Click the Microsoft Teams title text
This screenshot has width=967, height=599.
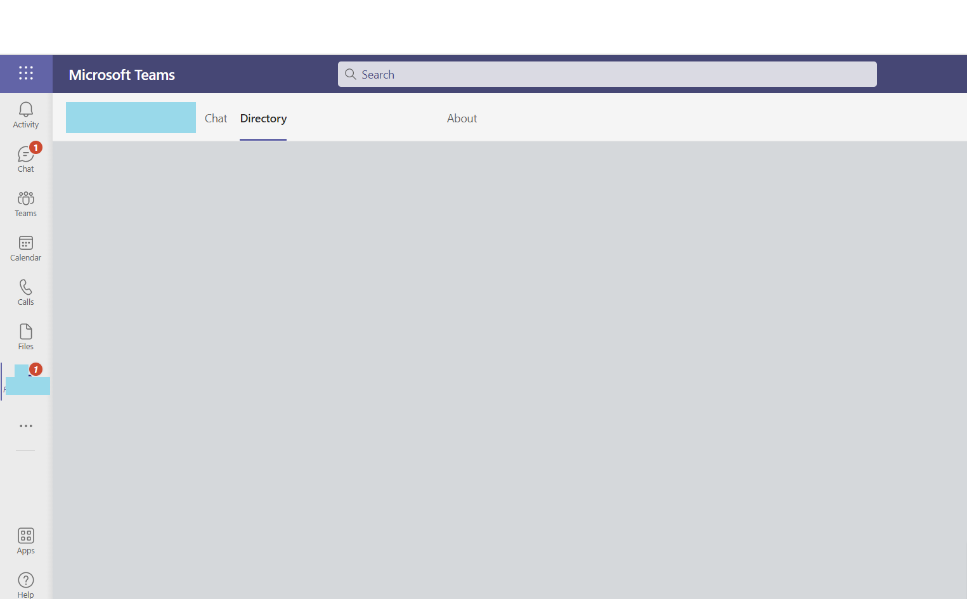coord(122,74)
